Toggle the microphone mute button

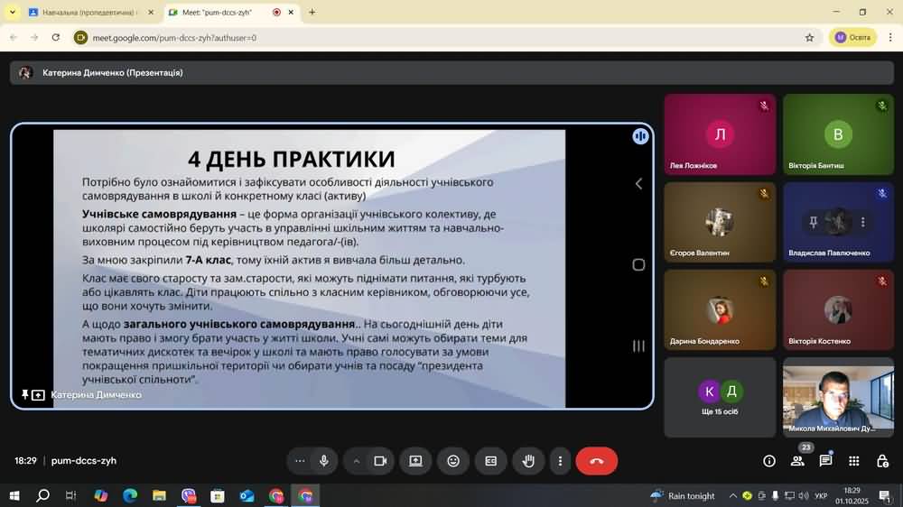pos(323,461)
